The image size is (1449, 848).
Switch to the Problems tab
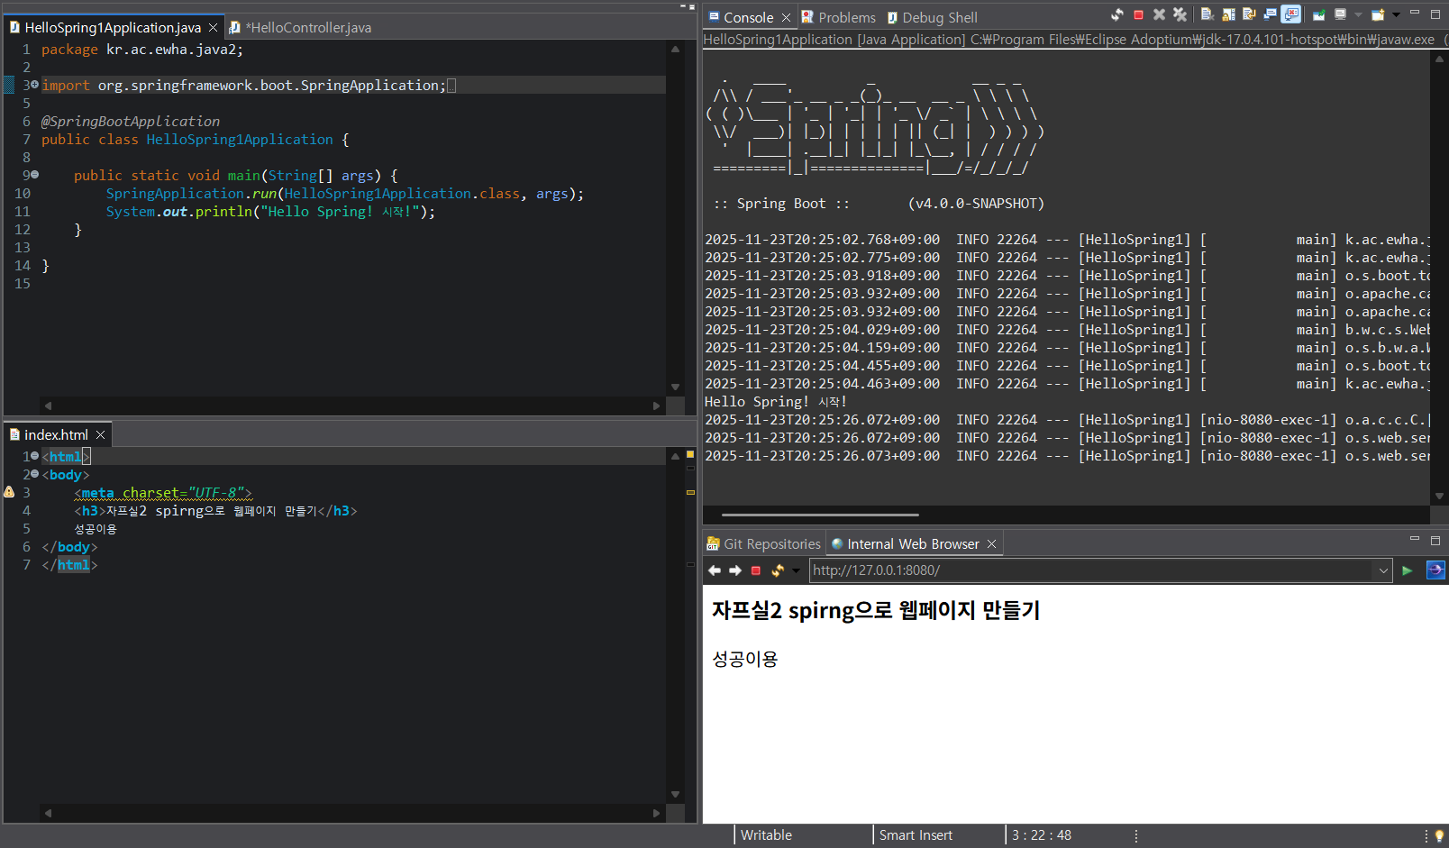tap(838, 17)
